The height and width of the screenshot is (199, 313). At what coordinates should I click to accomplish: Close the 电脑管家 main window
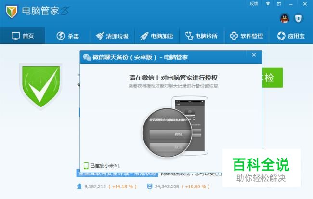click(305, 4)
